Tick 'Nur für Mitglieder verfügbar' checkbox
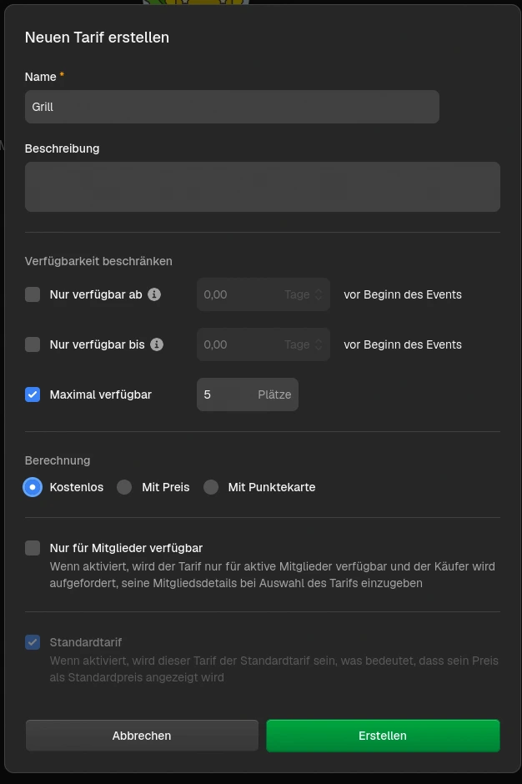 point(33,548)
